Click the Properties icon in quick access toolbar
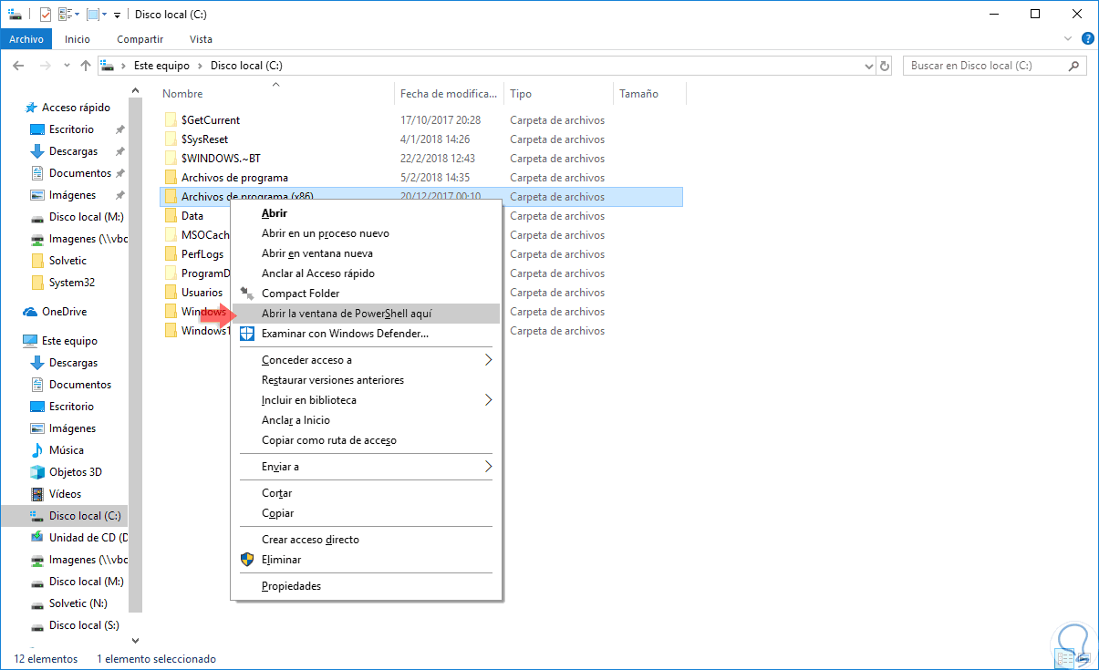Image resolution: width=1099 pixels, height=670 pixels. click(x=46, y=14)
